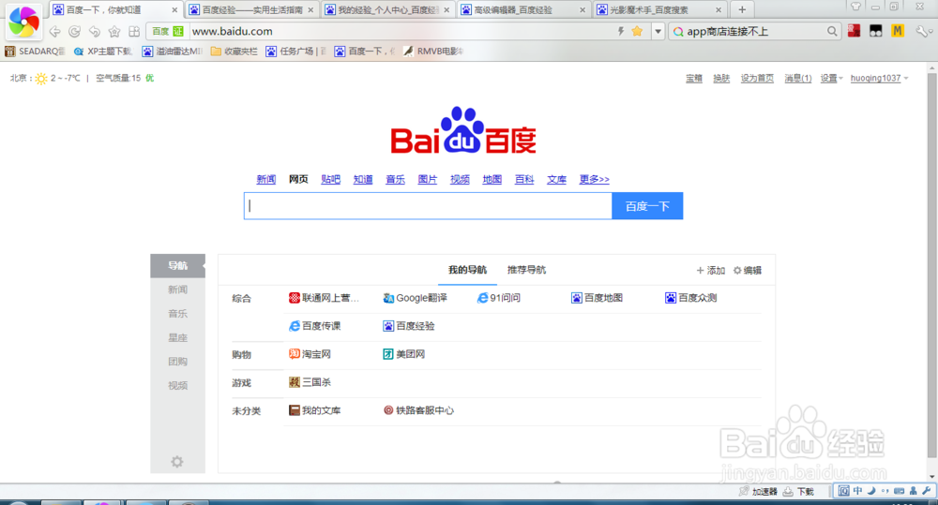Click the 百度一下 search button

tap(647, 206)
